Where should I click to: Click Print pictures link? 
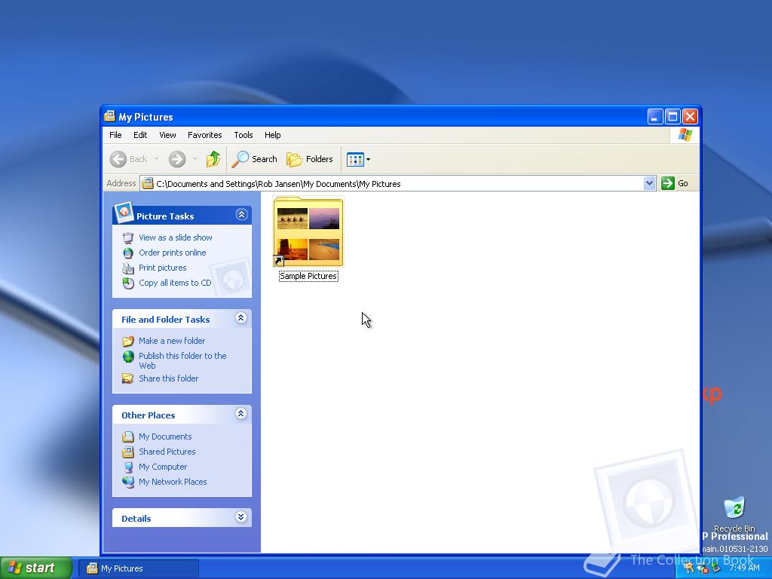(x=163, y=268)
